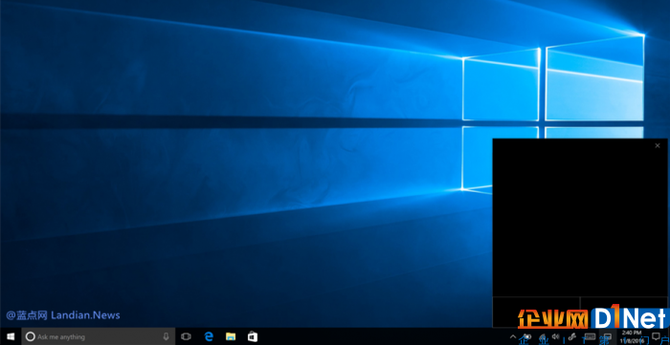The image size is (670, 345).
Task: Open Task View from the taskbar
Action: (186, 336)
